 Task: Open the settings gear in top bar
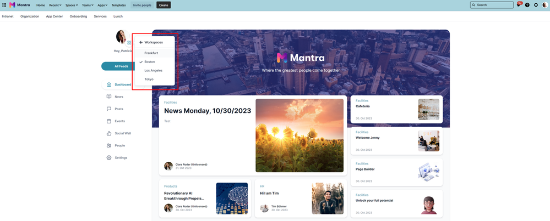click(x=536, y=5)
